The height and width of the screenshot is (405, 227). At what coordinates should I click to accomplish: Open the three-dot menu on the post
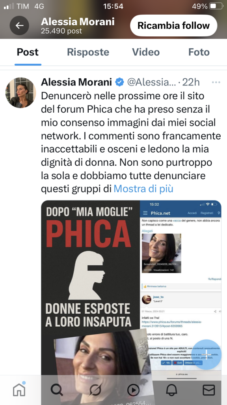(216, 82)
